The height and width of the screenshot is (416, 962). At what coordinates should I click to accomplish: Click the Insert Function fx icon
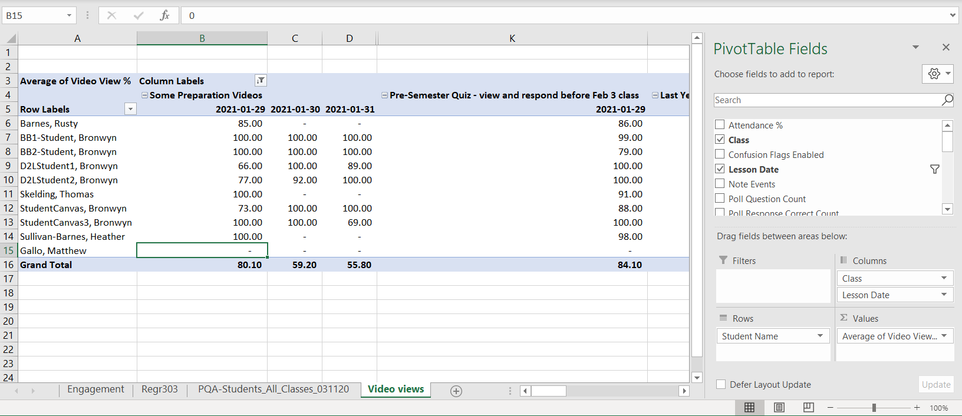click(x=164, y=15)
